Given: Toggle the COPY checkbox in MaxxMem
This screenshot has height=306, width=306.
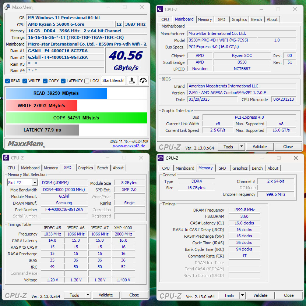Looking at the screenshot, I should (x=45, y=81).
